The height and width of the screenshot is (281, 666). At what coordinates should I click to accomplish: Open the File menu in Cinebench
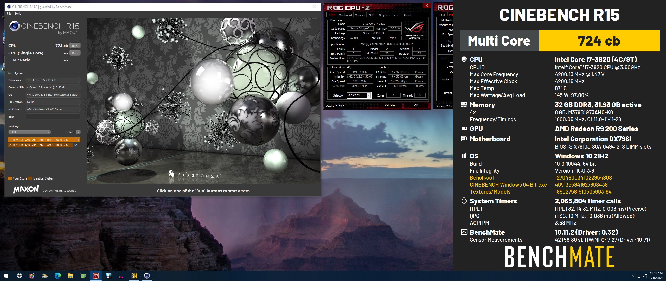coord(9,14)
